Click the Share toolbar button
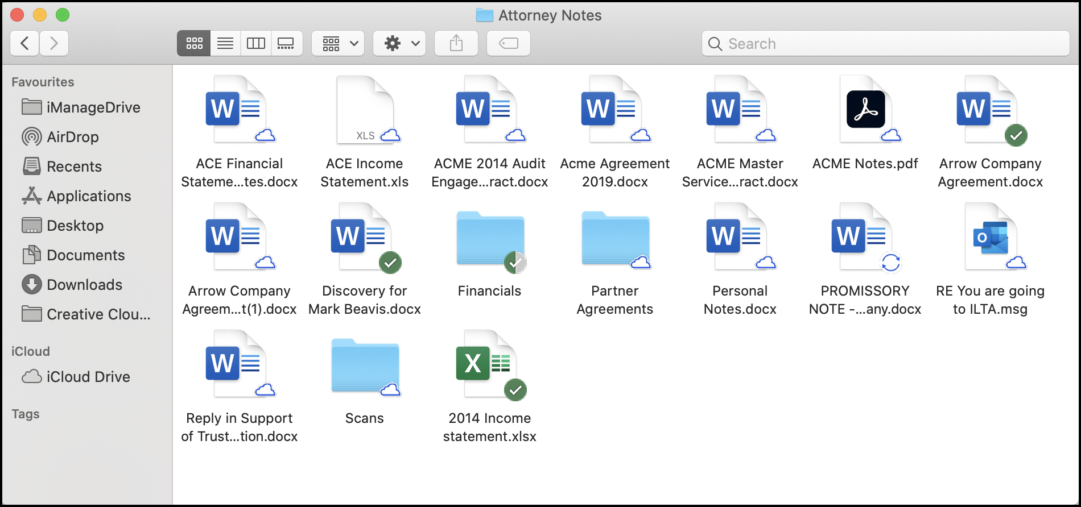 (x=456, y=43)
